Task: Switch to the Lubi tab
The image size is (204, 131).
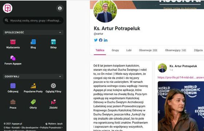Action: point(129,50)
